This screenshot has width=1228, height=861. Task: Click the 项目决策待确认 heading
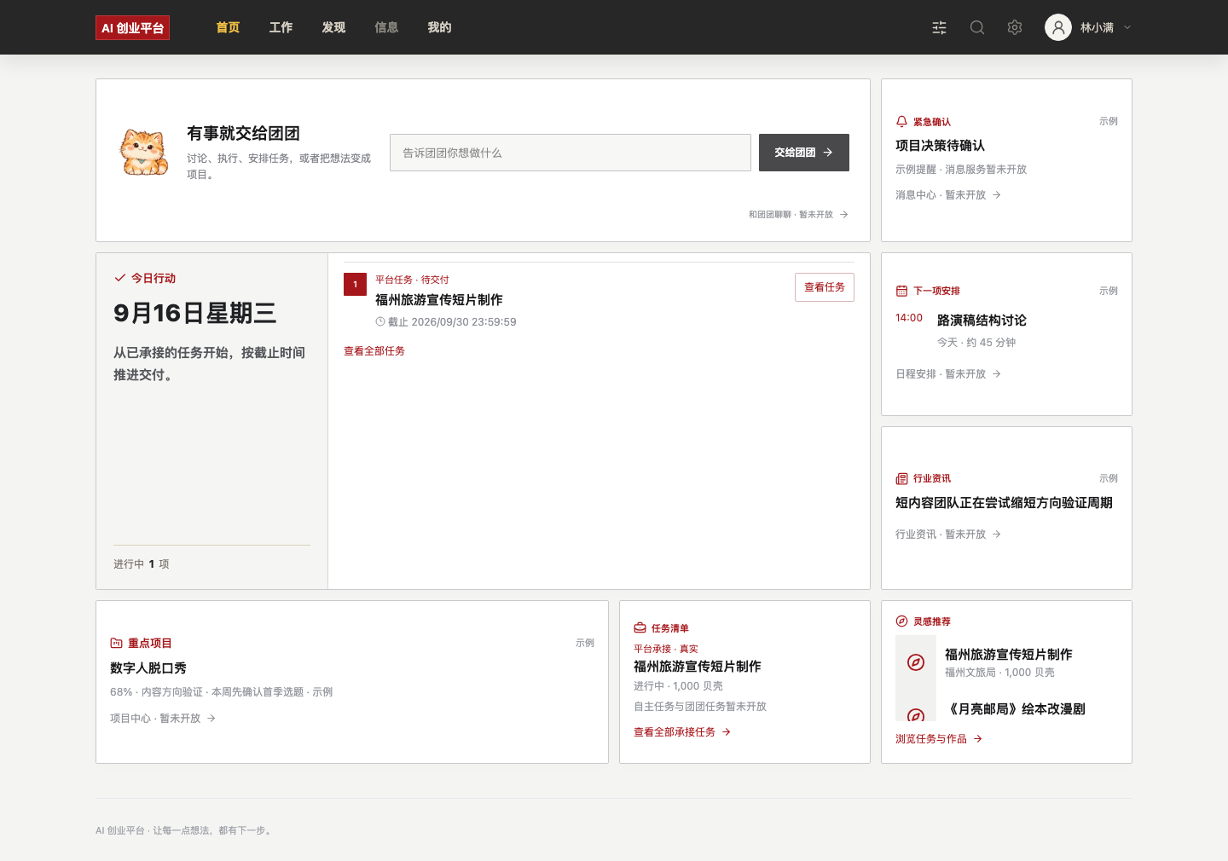pos(940,146)
